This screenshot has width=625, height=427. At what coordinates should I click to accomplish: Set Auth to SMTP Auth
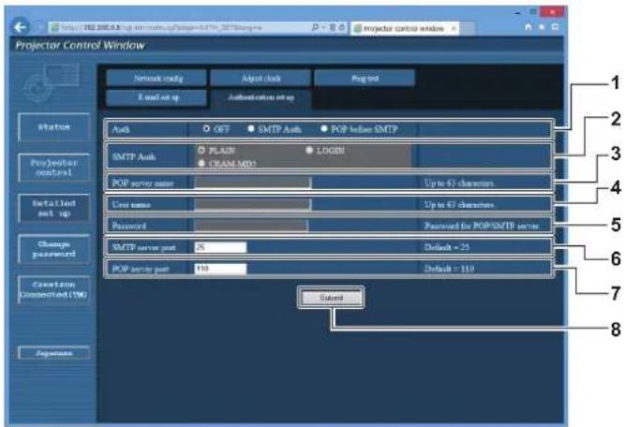(x=251, y=128)
